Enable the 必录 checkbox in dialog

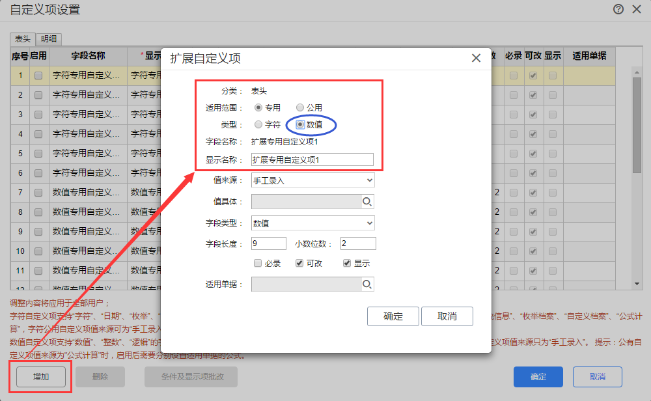pos(258,263)
